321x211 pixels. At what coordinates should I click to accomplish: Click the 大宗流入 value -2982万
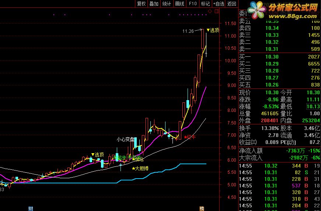click(x=298, y=158)
